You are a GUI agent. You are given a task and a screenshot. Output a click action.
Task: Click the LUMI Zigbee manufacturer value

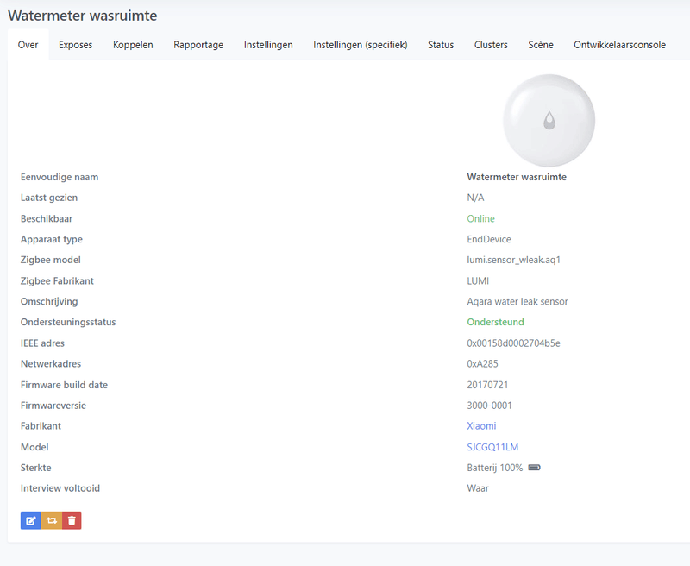point(478,280)
